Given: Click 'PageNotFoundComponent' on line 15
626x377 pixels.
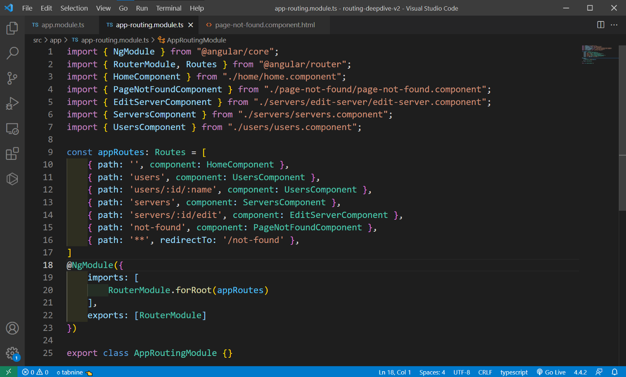Looking at the screenshot, I should point(308,227).
